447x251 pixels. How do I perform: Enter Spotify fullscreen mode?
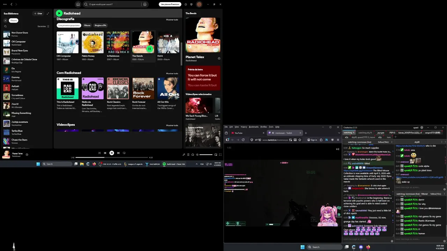point(220,154)
